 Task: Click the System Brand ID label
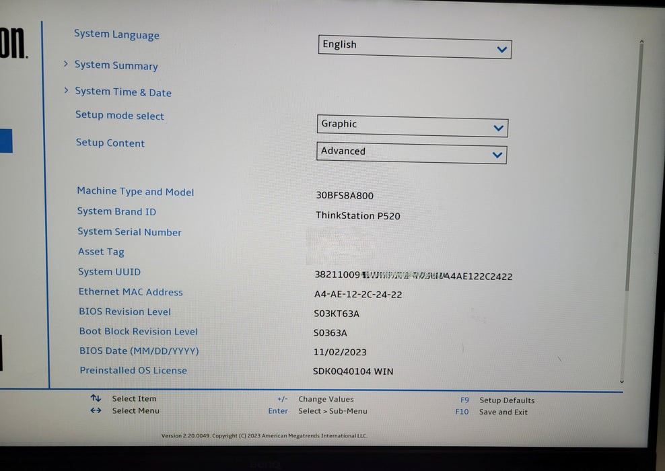(116, 211)
